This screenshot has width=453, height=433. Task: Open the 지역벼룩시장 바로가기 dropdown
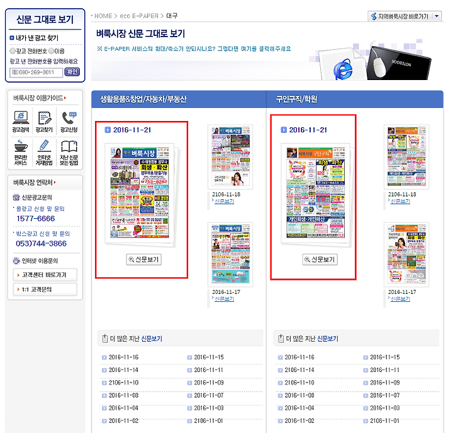click(x=405, y=16)
